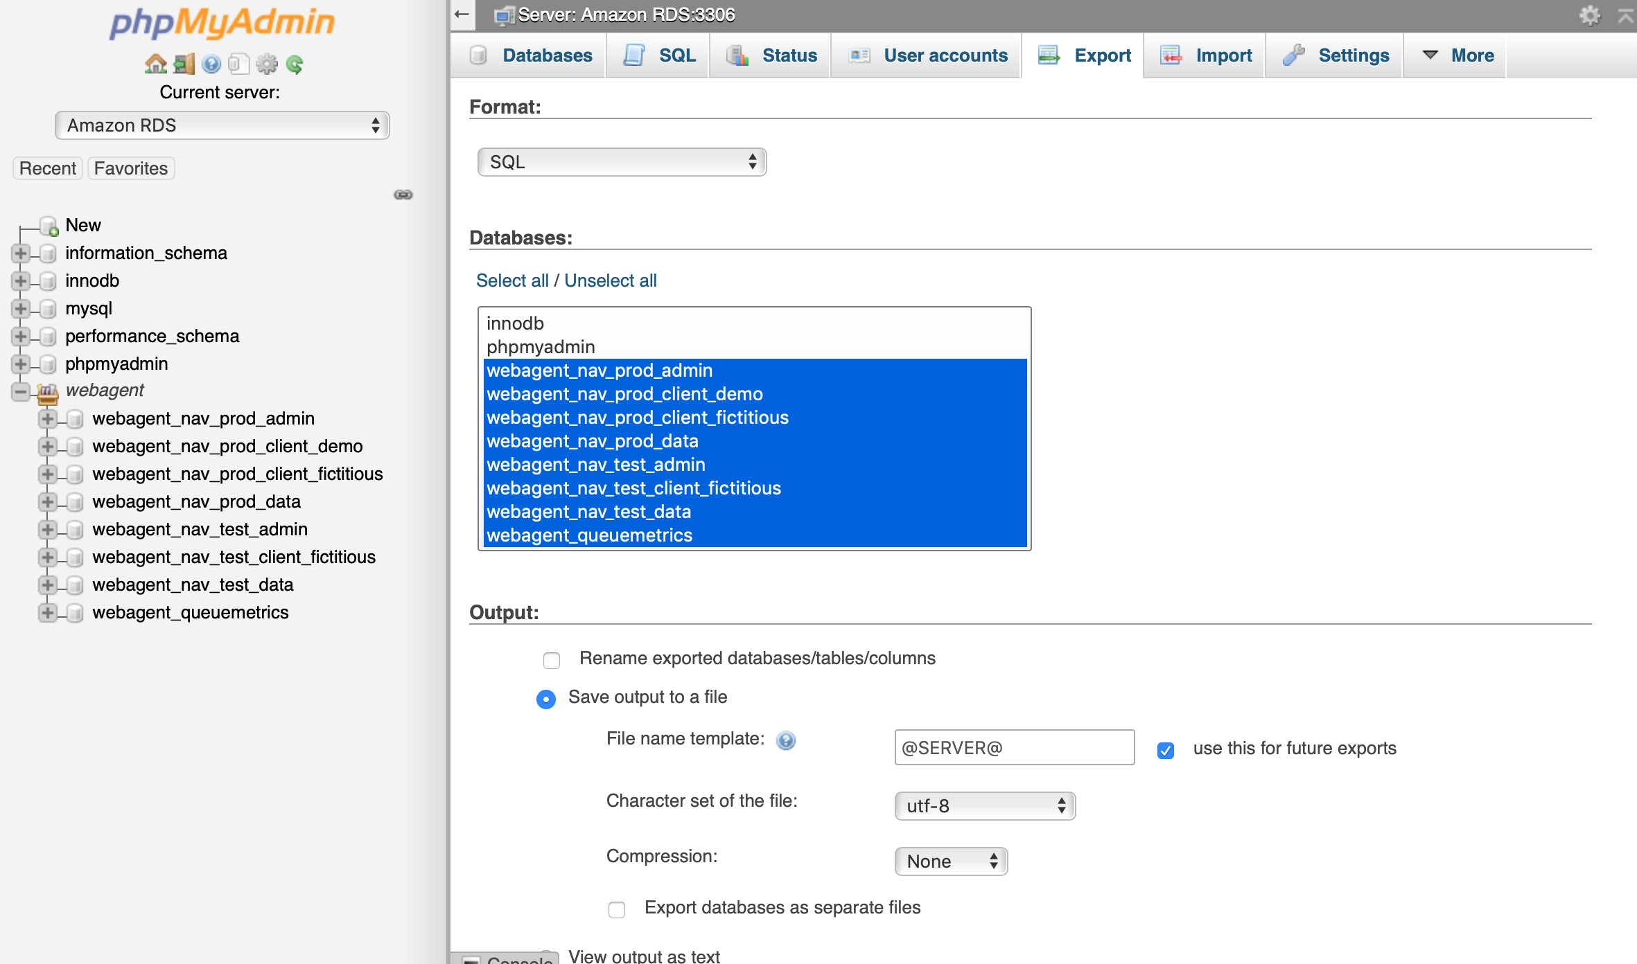Open the Export tab
This screenshot has height=964, width=1637.
(1083, 55)
